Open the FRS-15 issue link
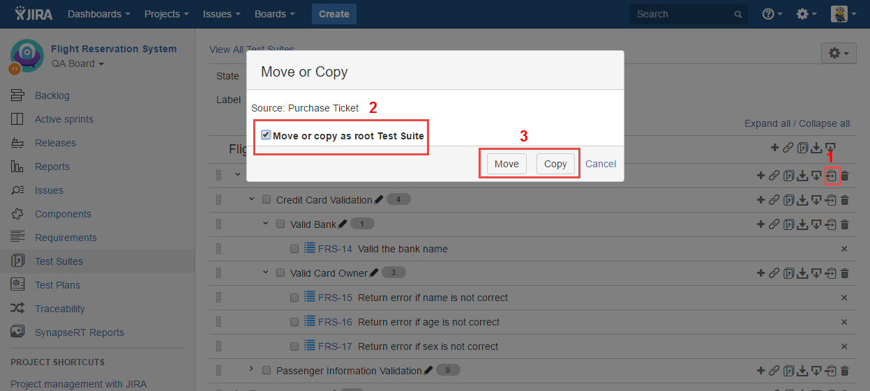 coord(335,298)
